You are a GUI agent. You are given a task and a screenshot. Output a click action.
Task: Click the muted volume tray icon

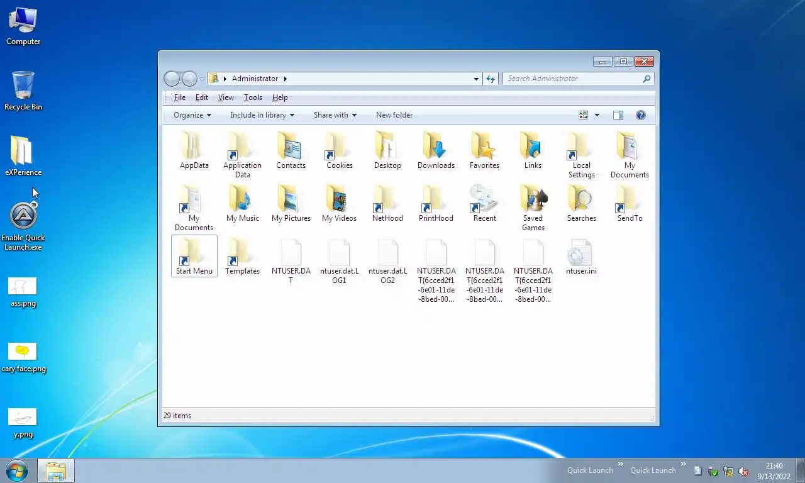point(743,471)
